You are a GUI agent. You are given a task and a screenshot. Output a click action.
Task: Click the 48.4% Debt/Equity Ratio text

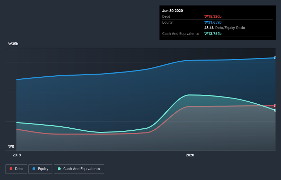[x=225, y=28]
